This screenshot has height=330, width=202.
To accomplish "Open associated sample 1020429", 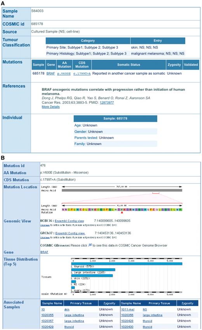I will 47,327.
